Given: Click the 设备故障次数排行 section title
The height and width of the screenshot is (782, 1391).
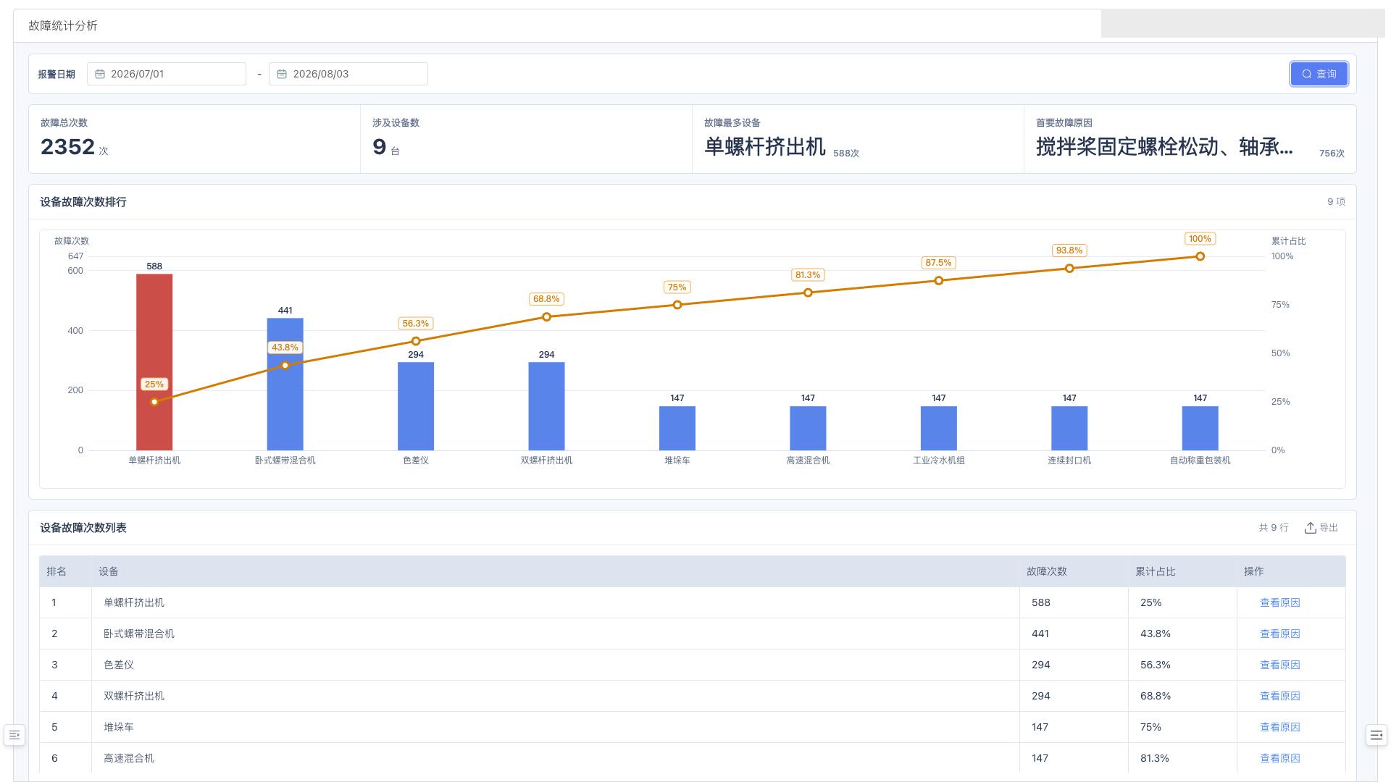Looking at the screenshot, I should 83,202.
